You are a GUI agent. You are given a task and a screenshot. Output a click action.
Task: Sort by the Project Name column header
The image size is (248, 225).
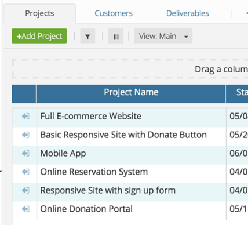(131, 92)
